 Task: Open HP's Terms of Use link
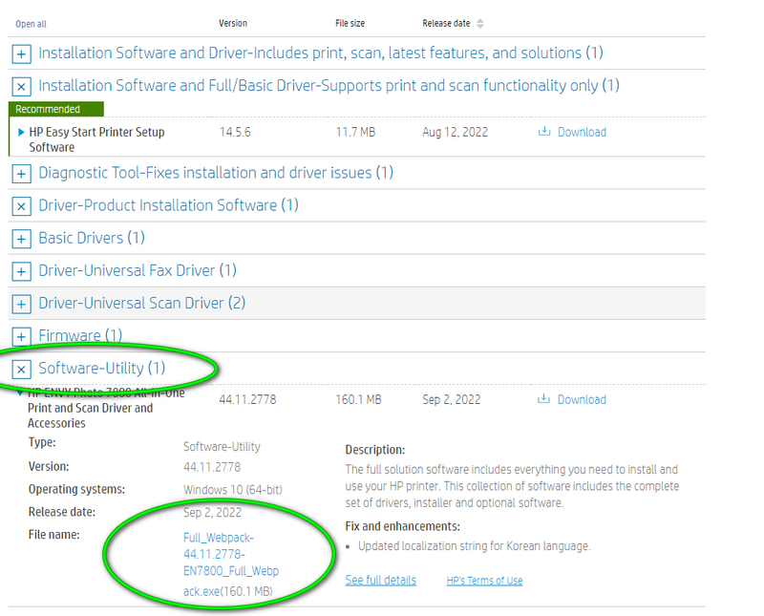click(x=484, y=581)
